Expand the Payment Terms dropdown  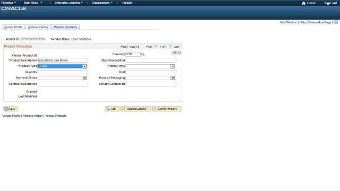[85, 78]
